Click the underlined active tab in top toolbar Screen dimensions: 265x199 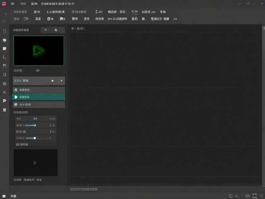point(135,12)
